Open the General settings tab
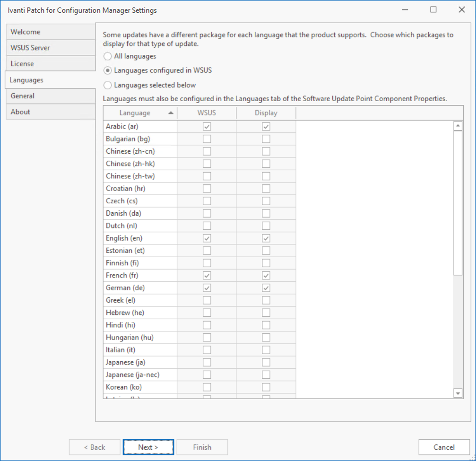The height and width of the screenshot is (461, 476). click(x=50, y=96)
